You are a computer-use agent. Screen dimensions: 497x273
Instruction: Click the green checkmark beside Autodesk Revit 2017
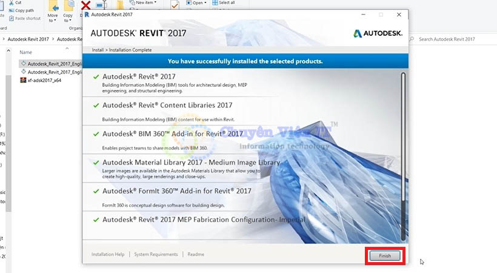click(96, 77)
